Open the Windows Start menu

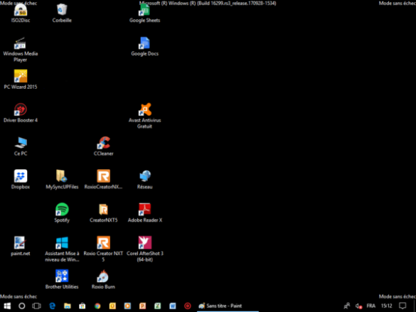(7, 306)
